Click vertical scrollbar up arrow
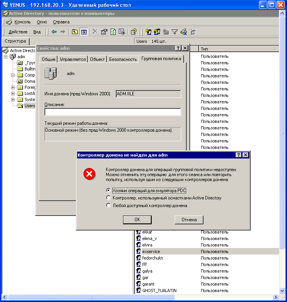The width and height of the screenshot is (287, 302). [282, 13]
